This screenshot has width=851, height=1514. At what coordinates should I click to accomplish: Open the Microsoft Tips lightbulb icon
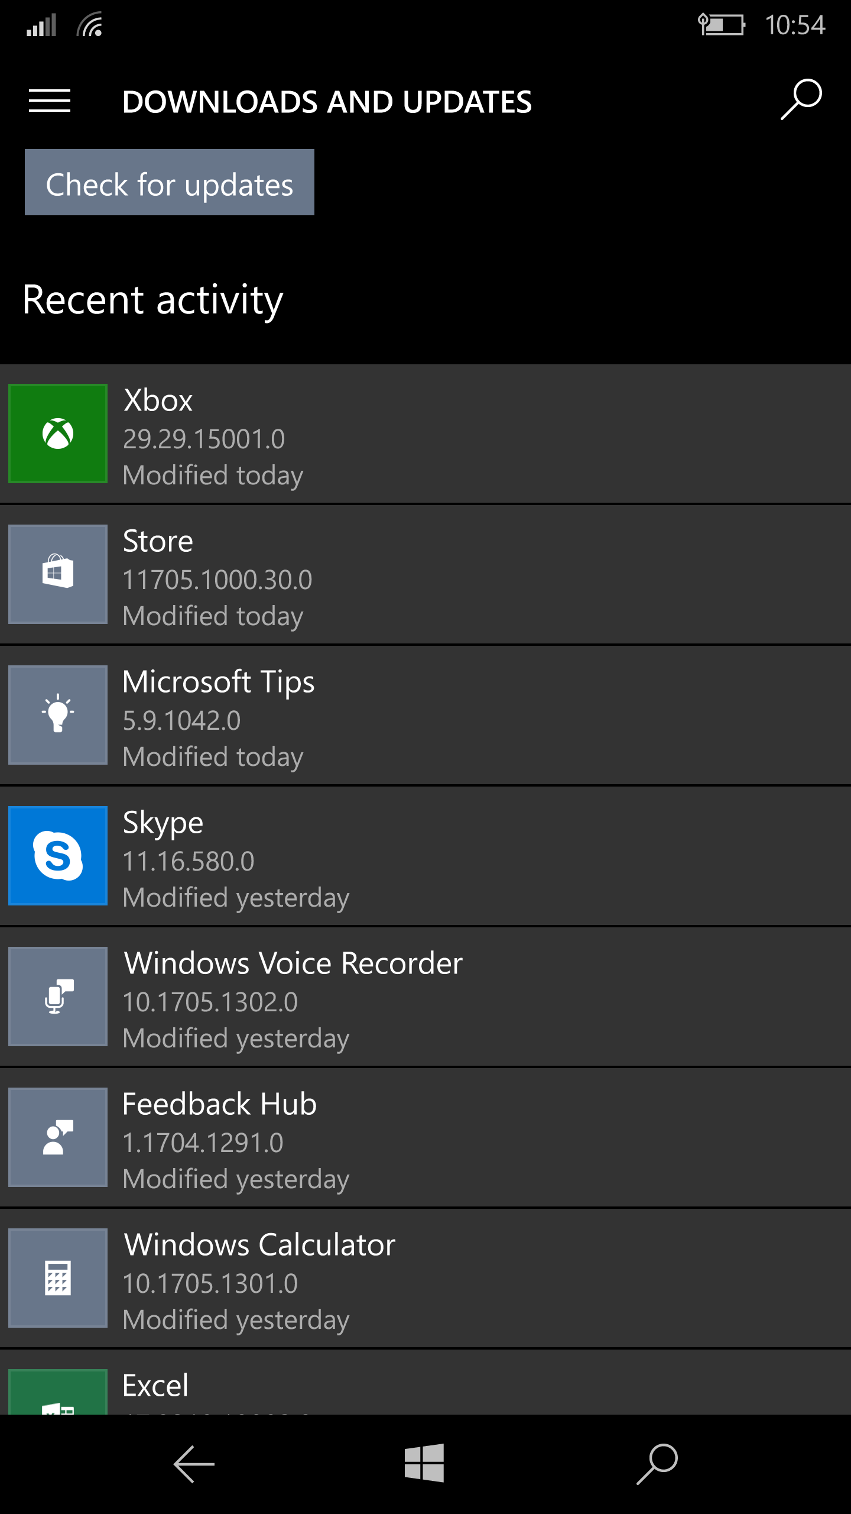[x=58, y=715]
